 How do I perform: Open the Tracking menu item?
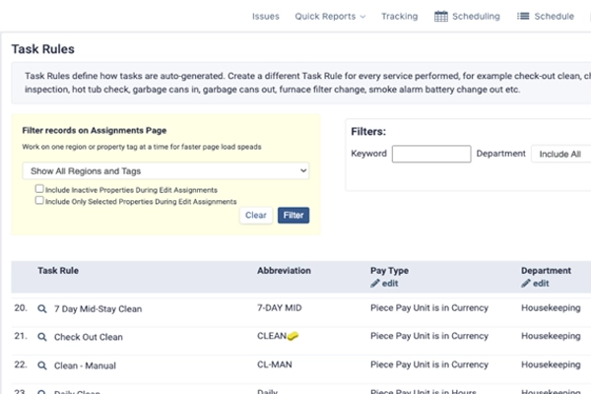tap(399, 16)
